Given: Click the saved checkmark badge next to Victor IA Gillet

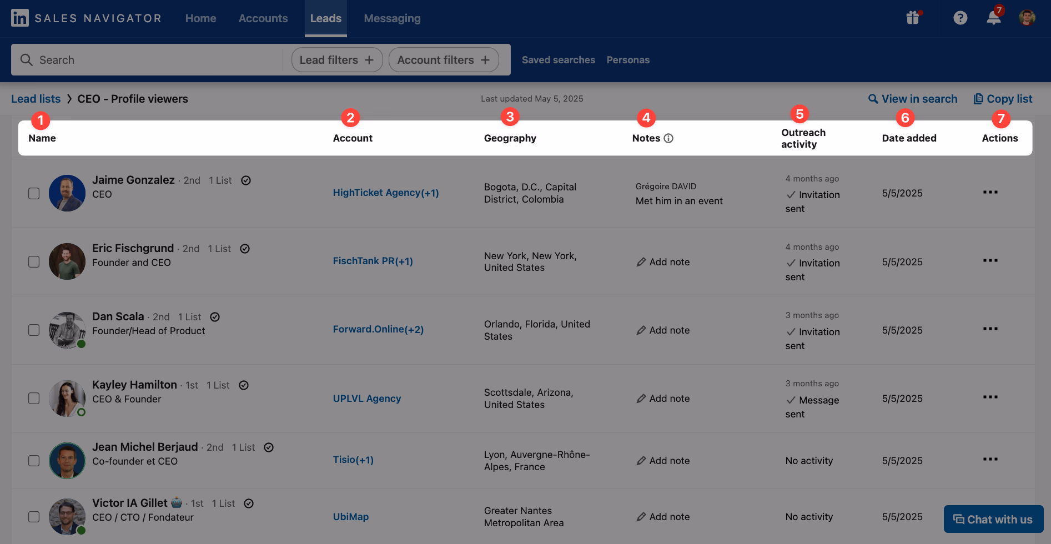Looking at the screenshot, I should coord(249,503).
